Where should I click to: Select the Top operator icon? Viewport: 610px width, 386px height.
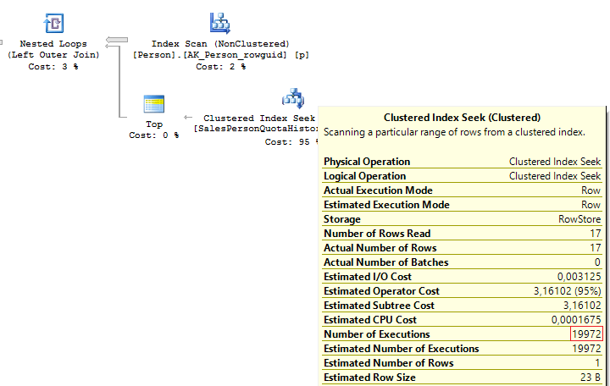(x=154, y=104)
